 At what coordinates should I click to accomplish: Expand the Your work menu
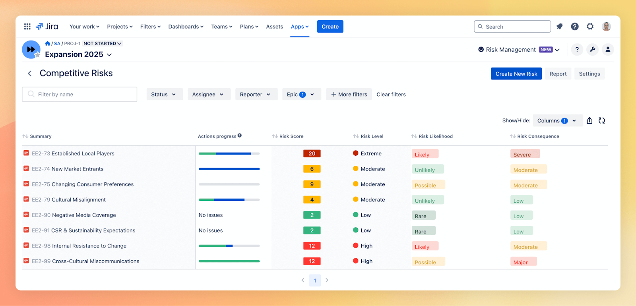[84, 27]
